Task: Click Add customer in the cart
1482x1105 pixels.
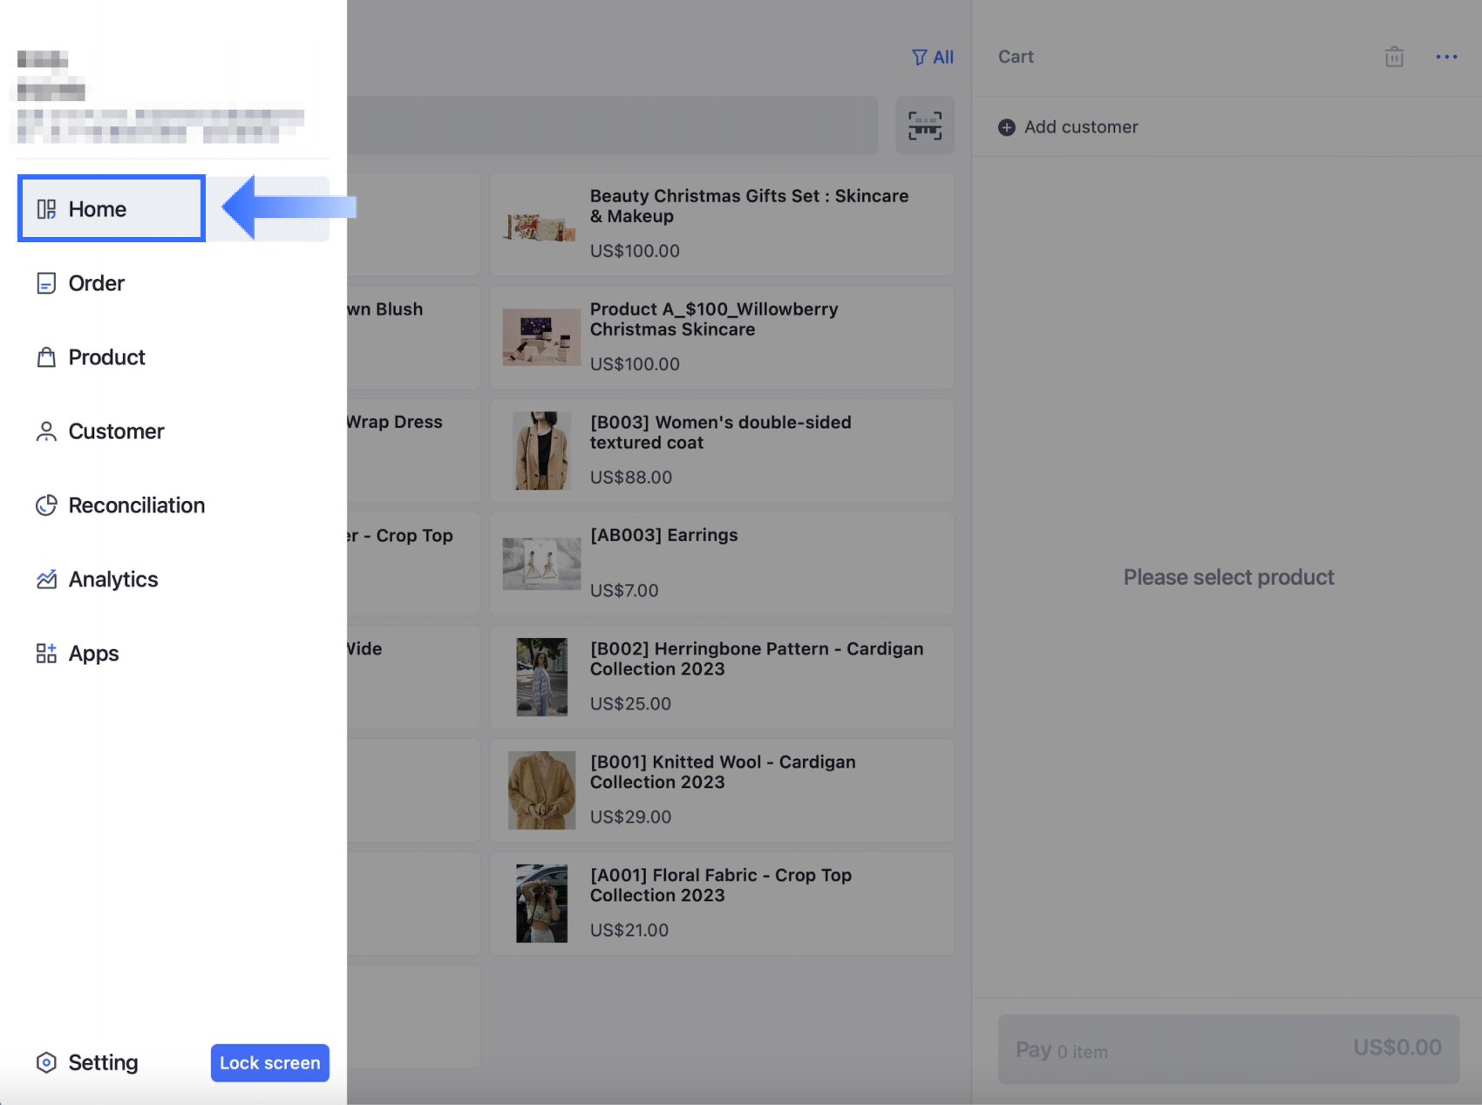Action: (x=1068, y=127)
